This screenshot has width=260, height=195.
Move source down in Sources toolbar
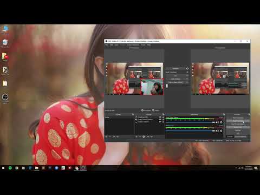point(152,136)
